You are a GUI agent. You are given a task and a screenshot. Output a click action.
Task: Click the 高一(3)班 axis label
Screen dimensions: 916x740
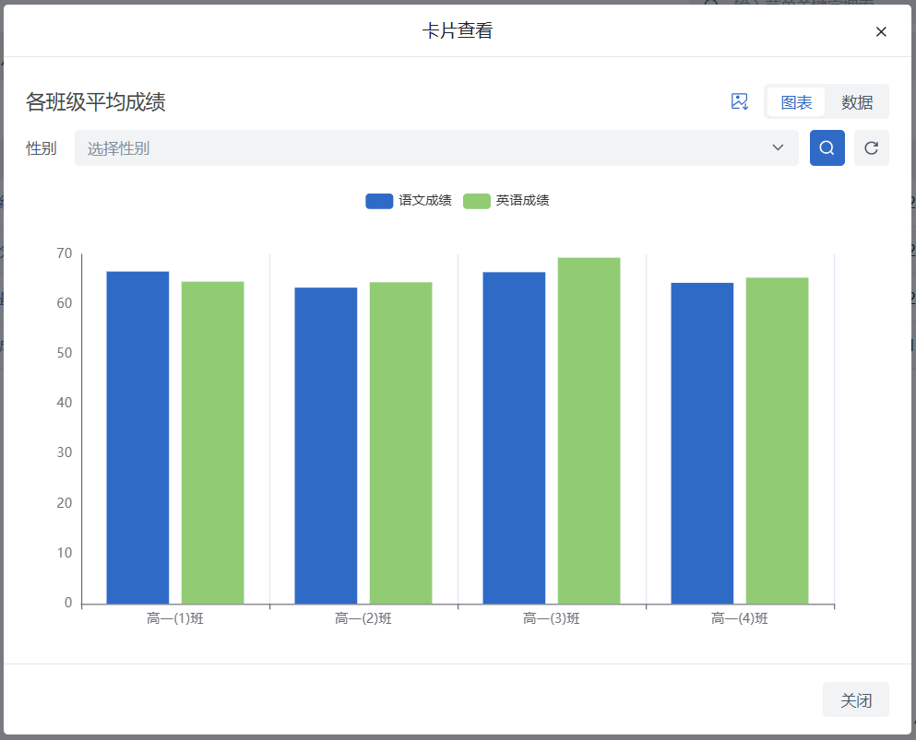pos(552,618)
